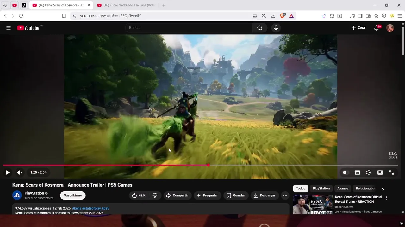Bookmark this page
This screenshot has height=227, width=405.
(x=64, y=16)
